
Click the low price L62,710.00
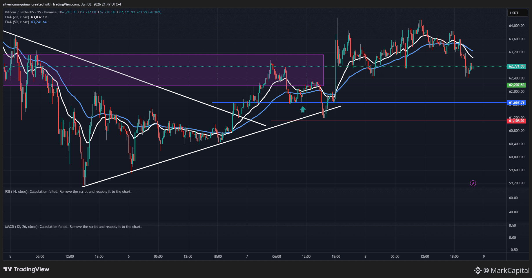point(107,12)
